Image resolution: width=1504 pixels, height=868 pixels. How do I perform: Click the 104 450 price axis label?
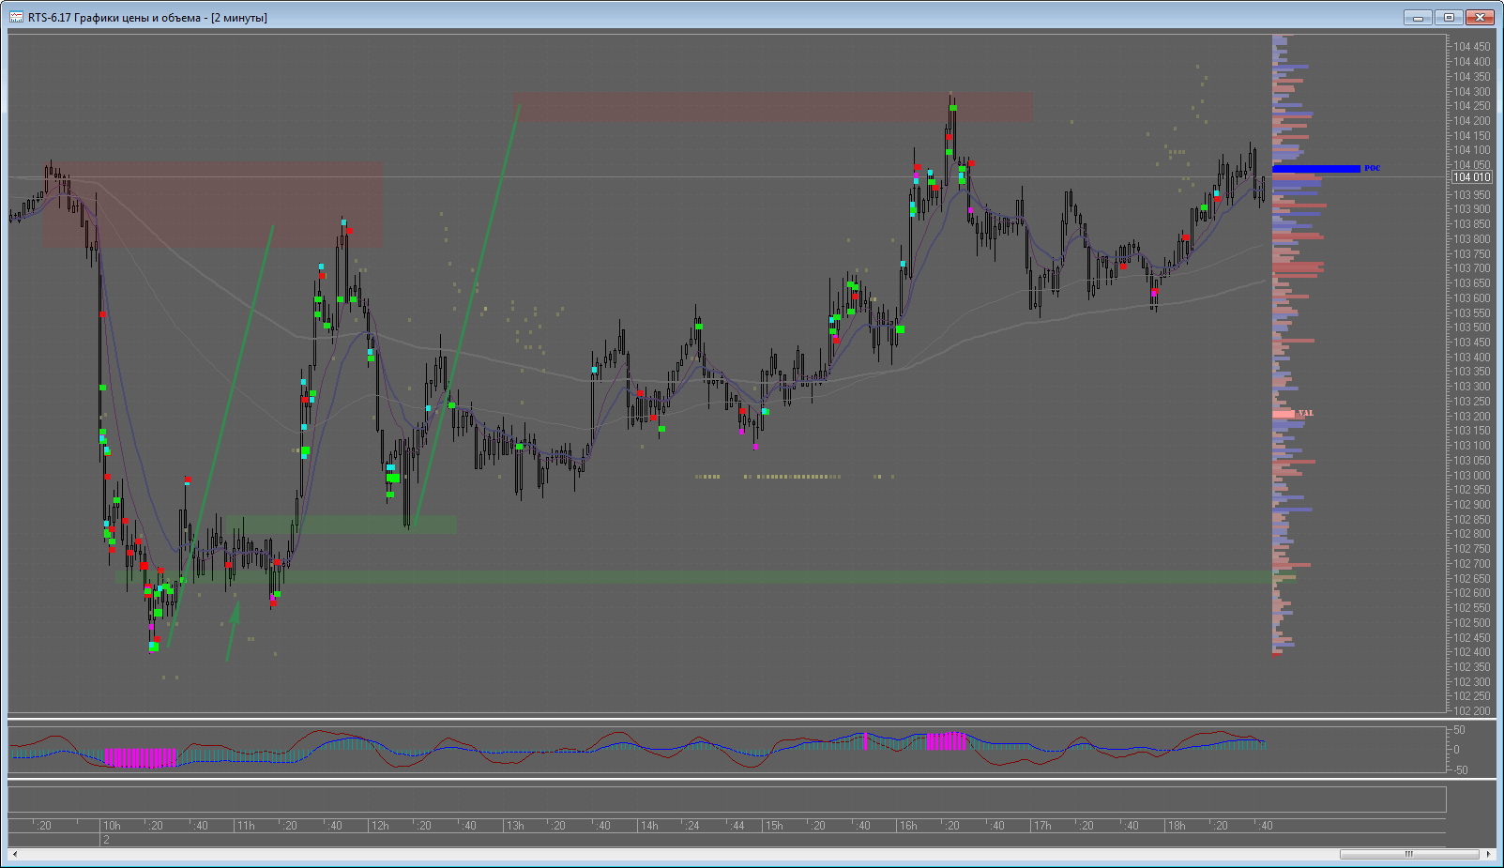click(x=1471, y=47)
